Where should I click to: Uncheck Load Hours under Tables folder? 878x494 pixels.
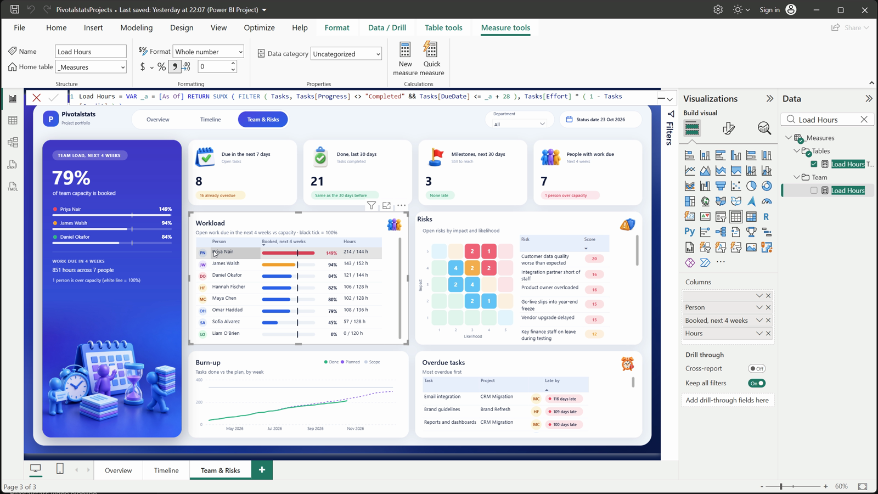tap(814, 164)
